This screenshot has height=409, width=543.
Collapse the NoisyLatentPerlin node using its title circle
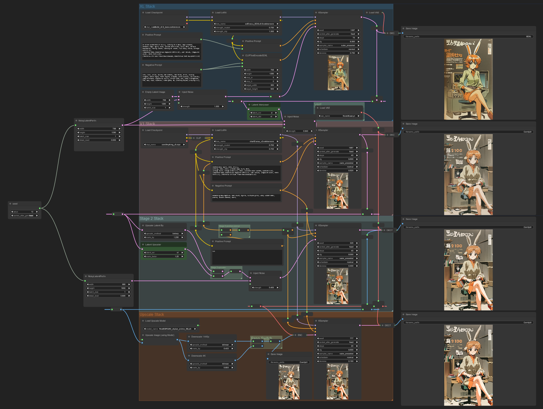76,120
